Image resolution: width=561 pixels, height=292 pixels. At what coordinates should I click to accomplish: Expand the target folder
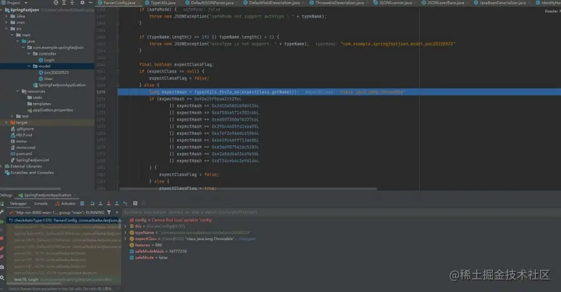pyautogui.click(x=6, y=122)
